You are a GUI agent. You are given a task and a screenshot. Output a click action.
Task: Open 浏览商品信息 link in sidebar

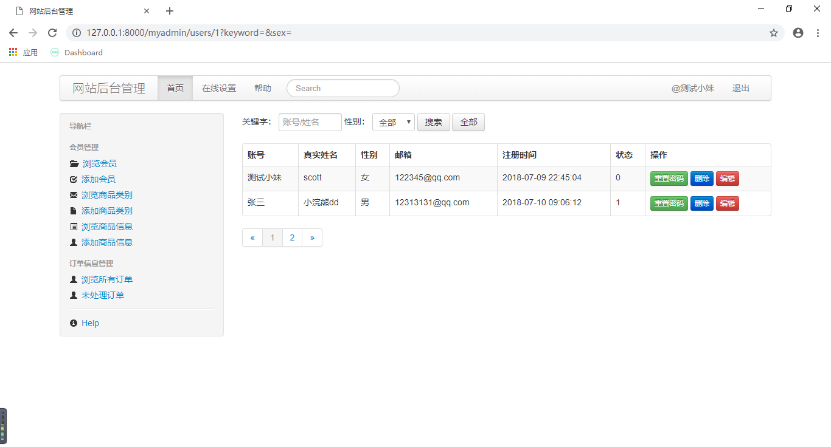pos(107,227)
